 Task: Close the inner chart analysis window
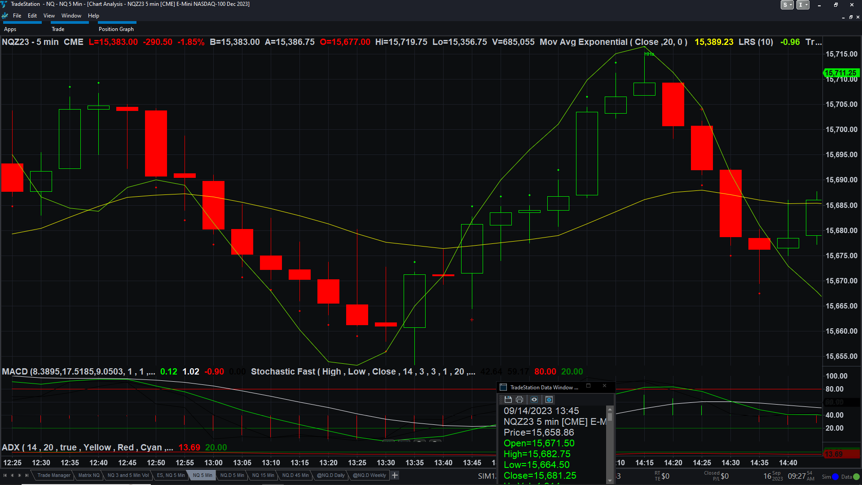858,17
